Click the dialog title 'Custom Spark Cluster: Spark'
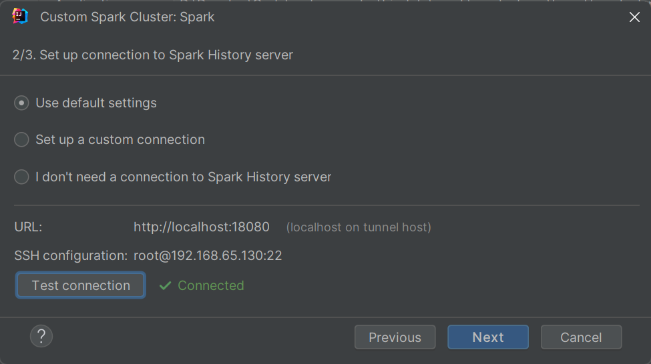Image resolution: width=651 pixels, height=364 pixels. pos(128,17)
